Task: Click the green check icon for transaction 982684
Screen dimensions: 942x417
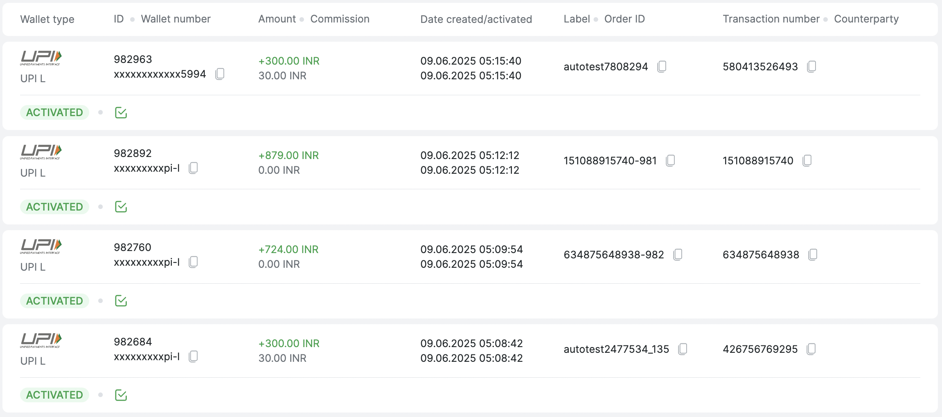Action: point(121,395)
